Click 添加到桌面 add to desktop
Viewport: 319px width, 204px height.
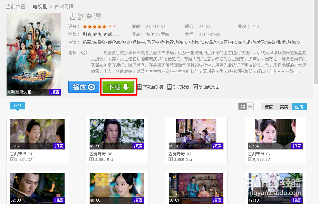click(x=206, y=87)
